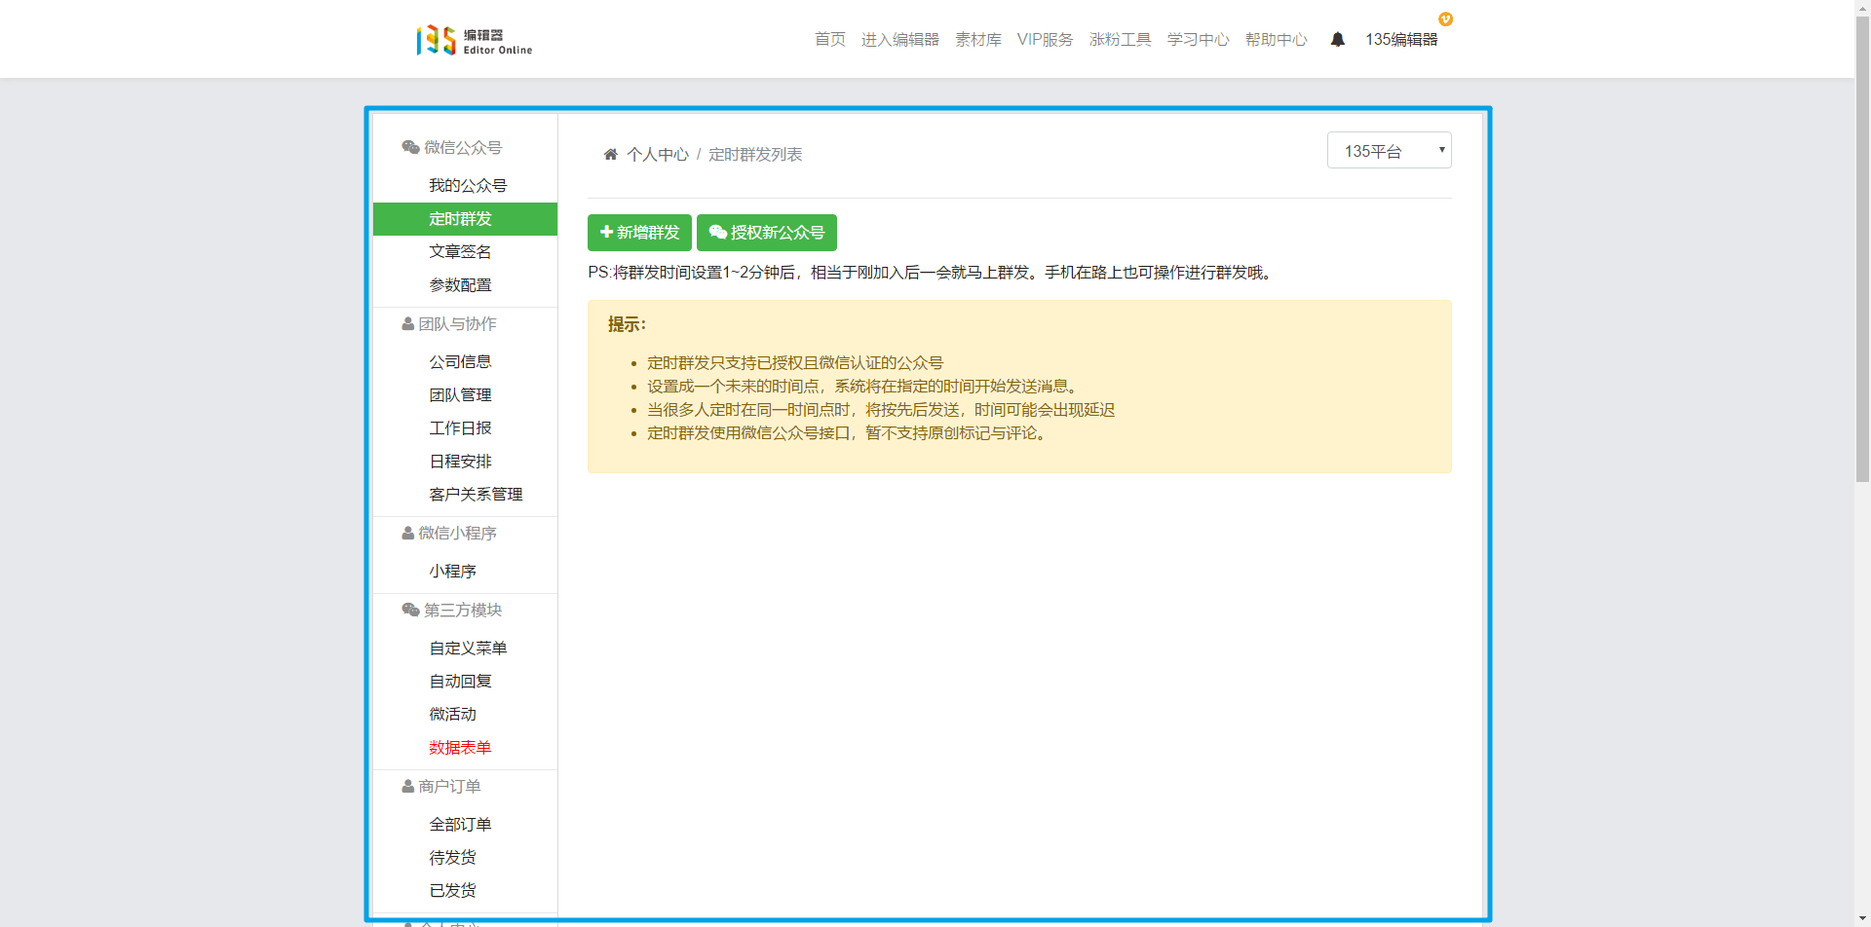Select 自定义菜单 in the sidebar
1871x927 pixels.
pos(468,649)
